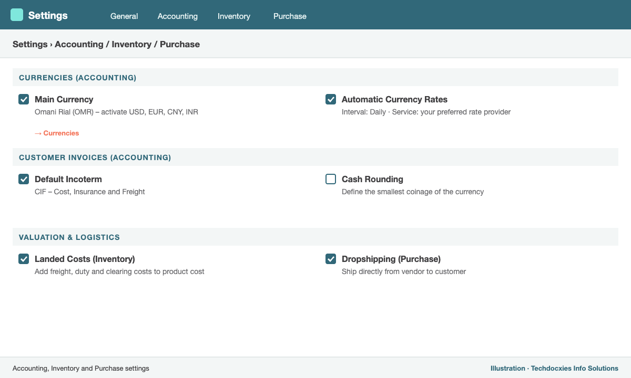Click the Omani Rial (OMR) description text

click(116, 112)
